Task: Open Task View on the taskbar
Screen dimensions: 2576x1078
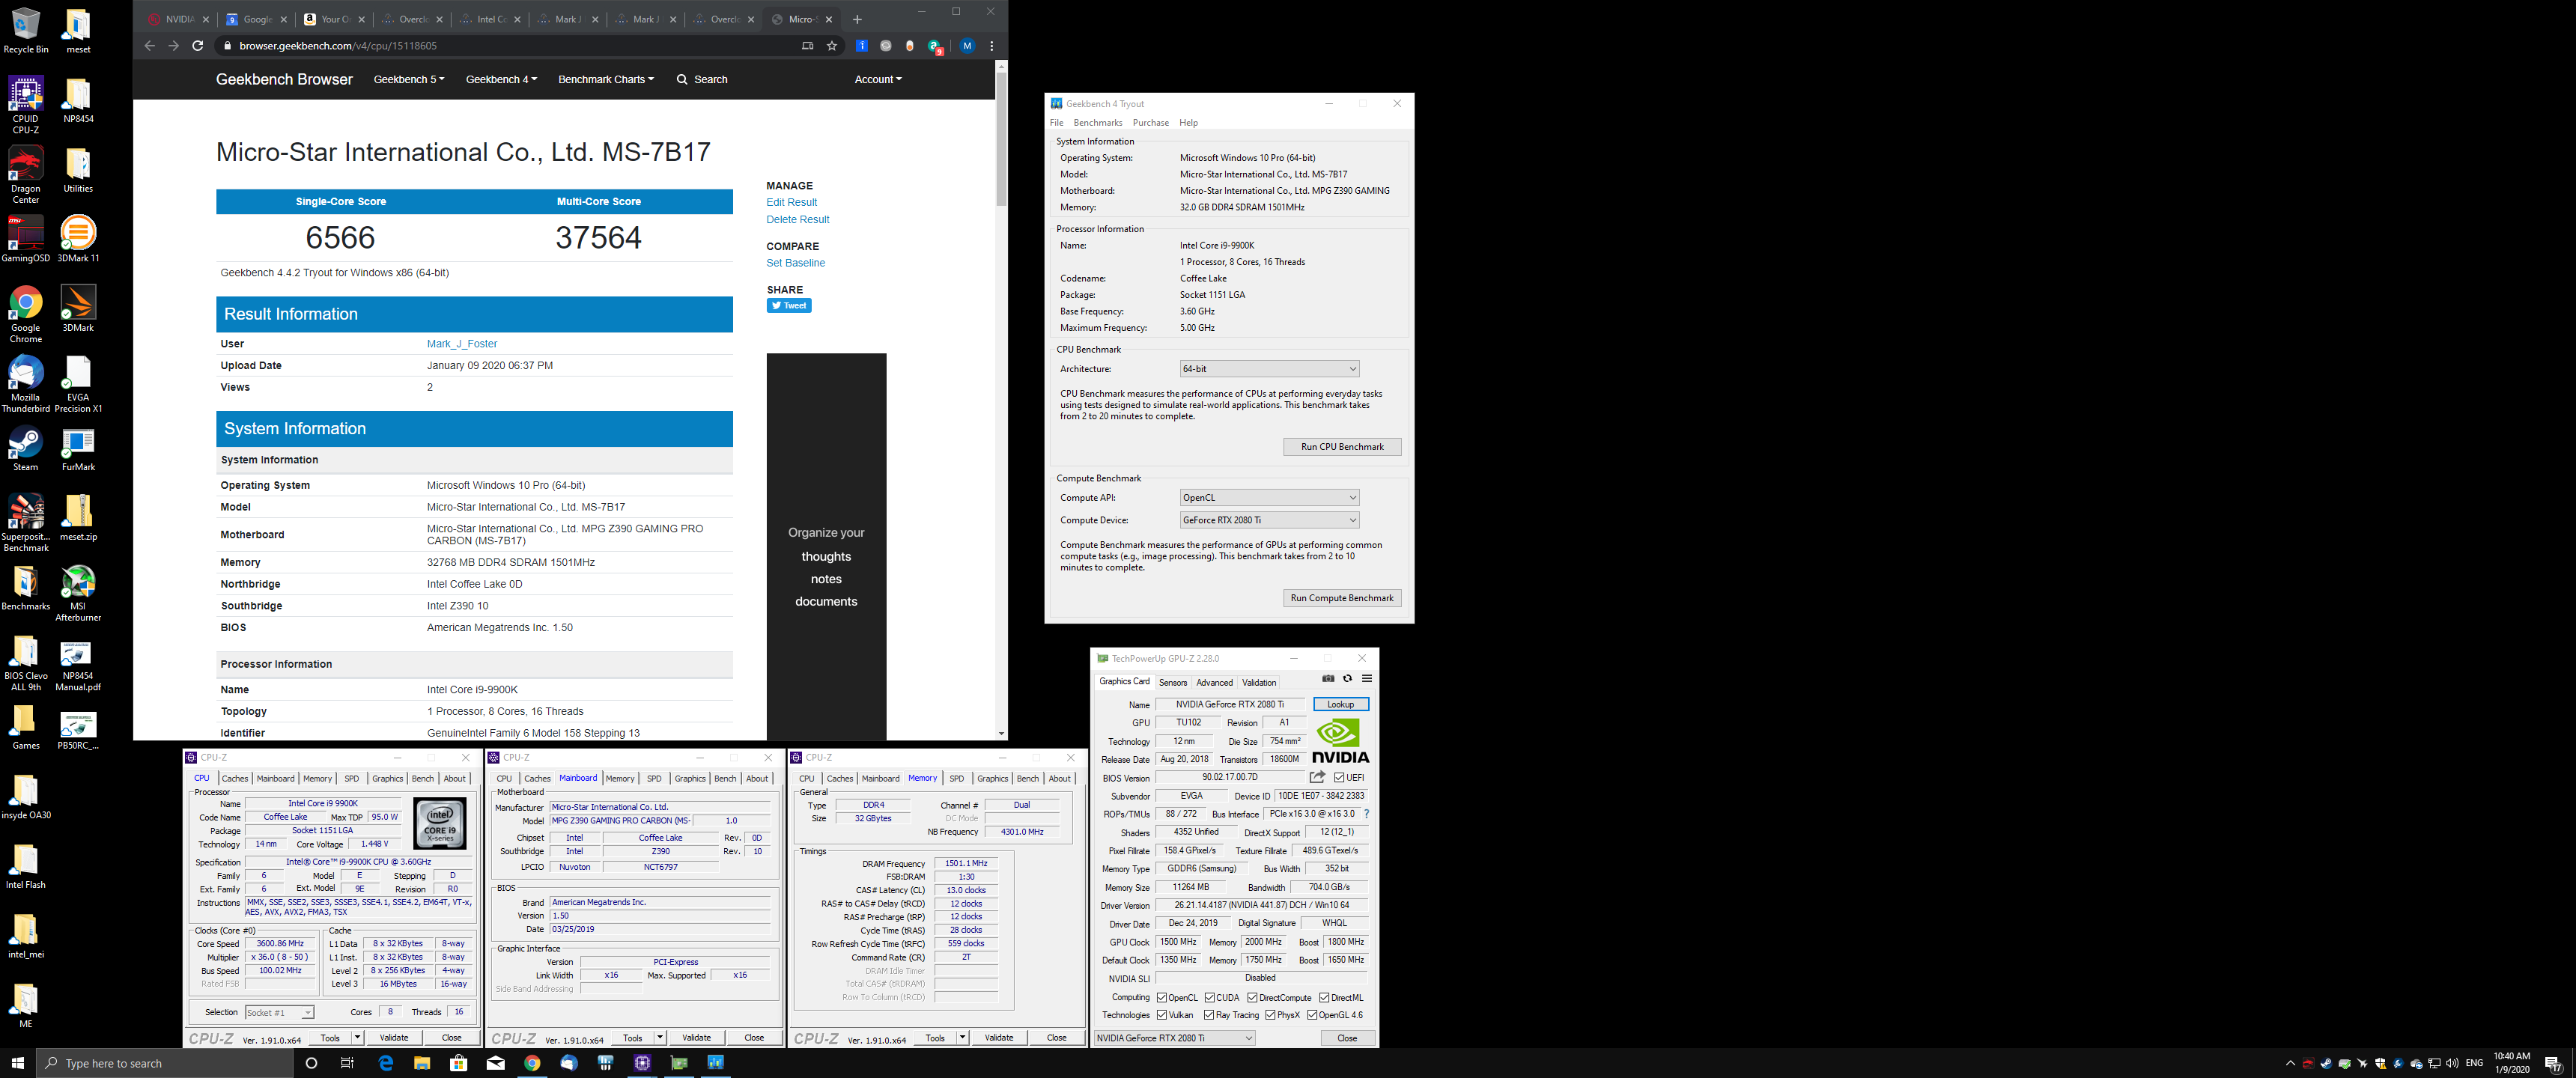Action: pos(347,1063)
